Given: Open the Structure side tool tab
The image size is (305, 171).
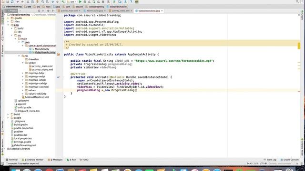Looking at the screenshot, I should [2, 33].
